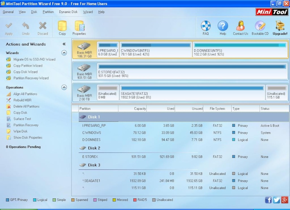
Task: Select the E:STOREX partition row
Action: [x=184, y=157]
